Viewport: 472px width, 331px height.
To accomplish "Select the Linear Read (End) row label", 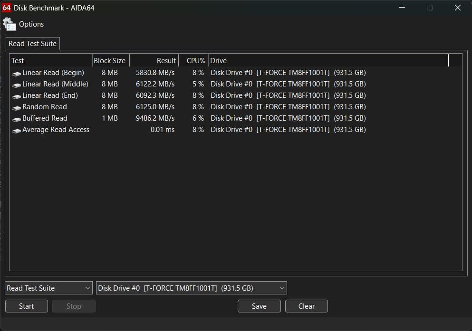I will (50, 95).
